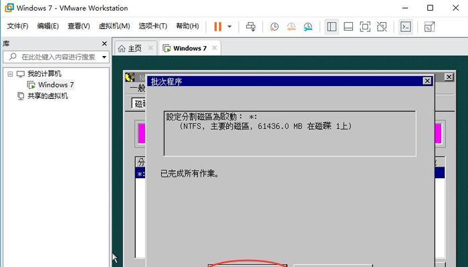Switch to the 主页 tab

134,49
